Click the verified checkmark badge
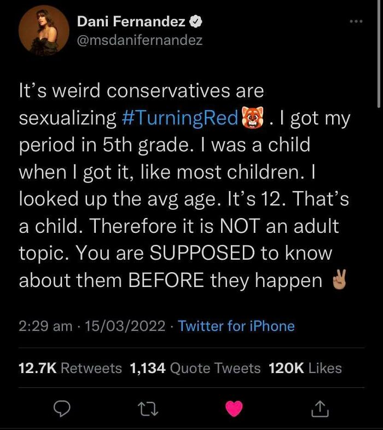The image size is (383, 430). click(196, 22)
